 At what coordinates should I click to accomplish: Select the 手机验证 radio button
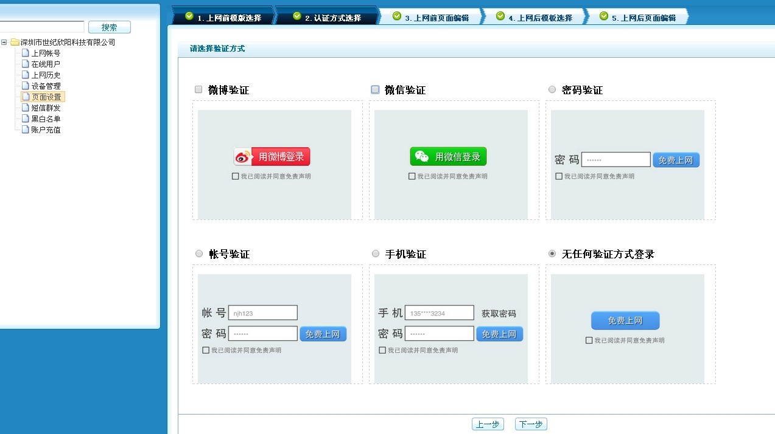(x=376, y=253)
